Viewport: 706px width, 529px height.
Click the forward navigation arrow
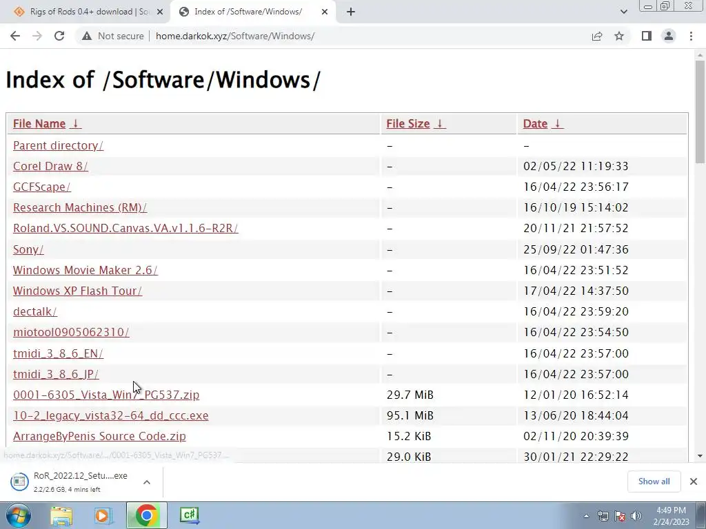[37, 36]
